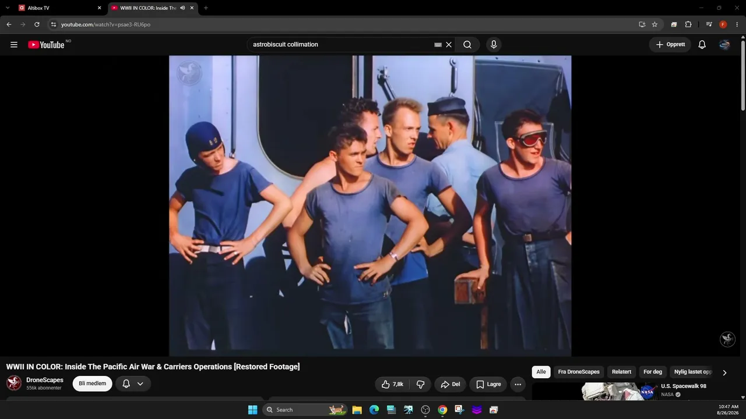The height and width of the screenshot is (419, 746).
Task: Open File Explorer from the taskbar
Action: click(357, 410)
